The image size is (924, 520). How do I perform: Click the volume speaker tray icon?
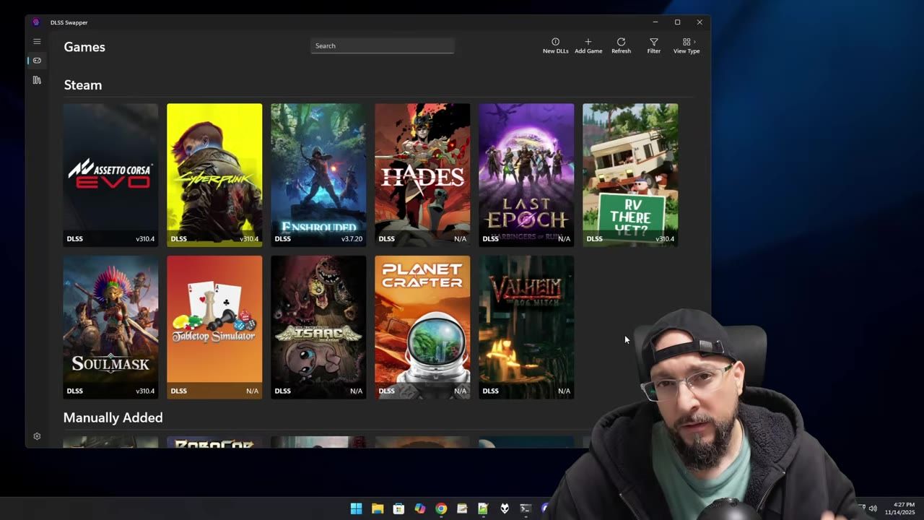(873, 508)
